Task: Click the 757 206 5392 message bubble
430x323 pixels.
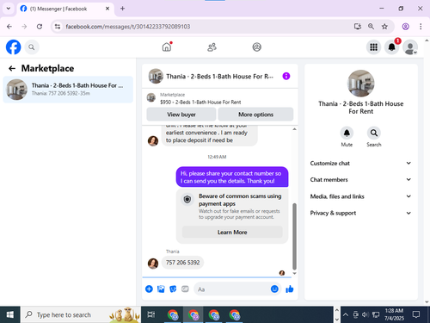Action: coord(182,263)
